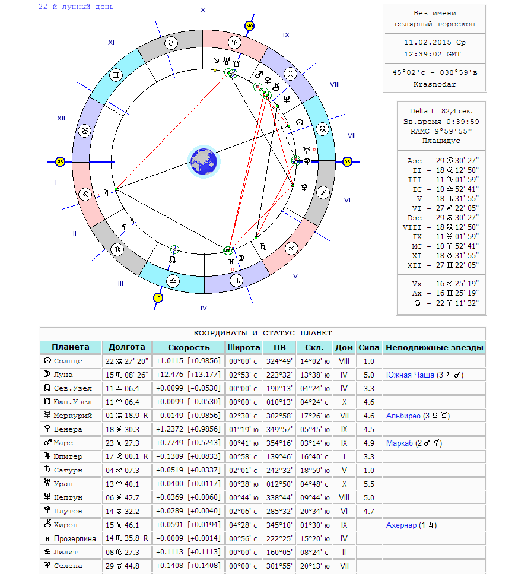The height and width of the screenshot is (574, 515).
Task: Click the Vx vertex value line
Action: click(445, 284)
